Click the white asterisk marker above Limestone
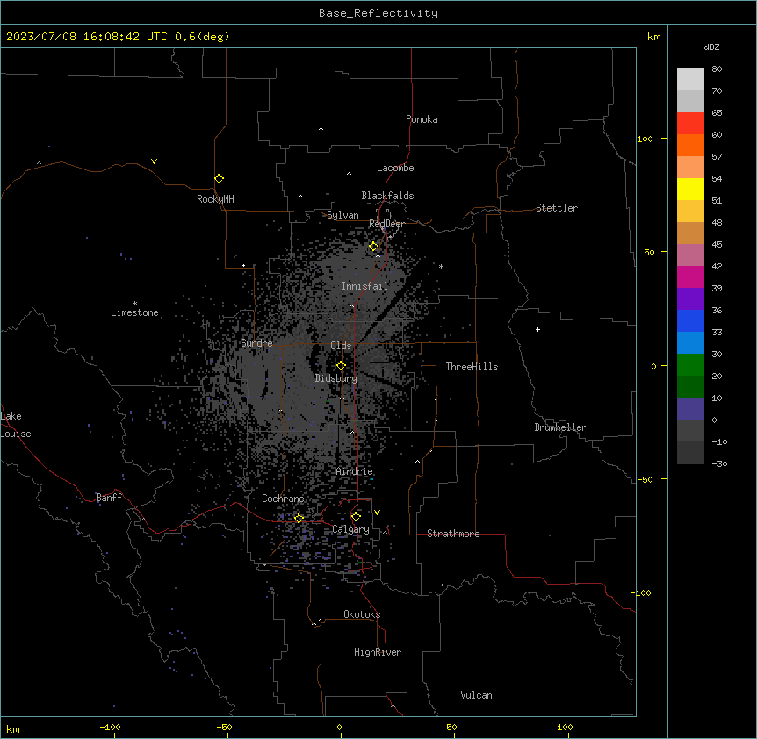 134,303
